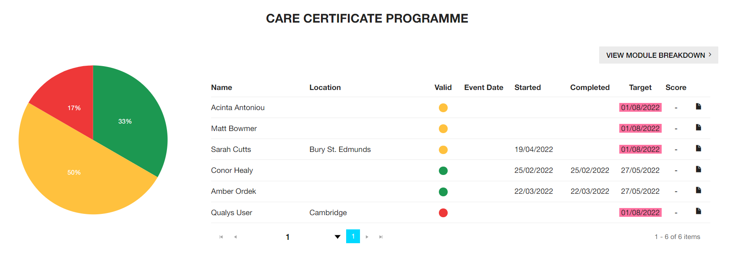This screenshot has width=746, height=257.
Task: Go to previous page arrow
Action: (235, 237)
